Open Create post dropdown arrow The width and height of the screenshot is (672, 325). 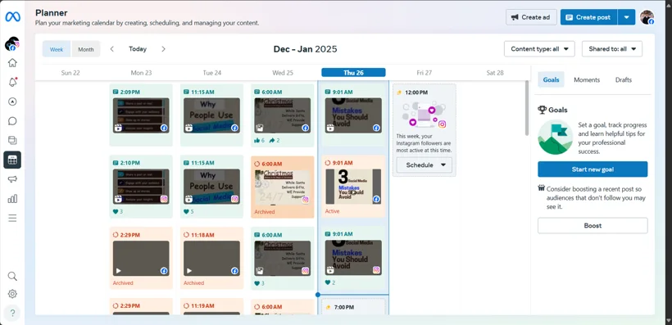click(x=627, y=17)
